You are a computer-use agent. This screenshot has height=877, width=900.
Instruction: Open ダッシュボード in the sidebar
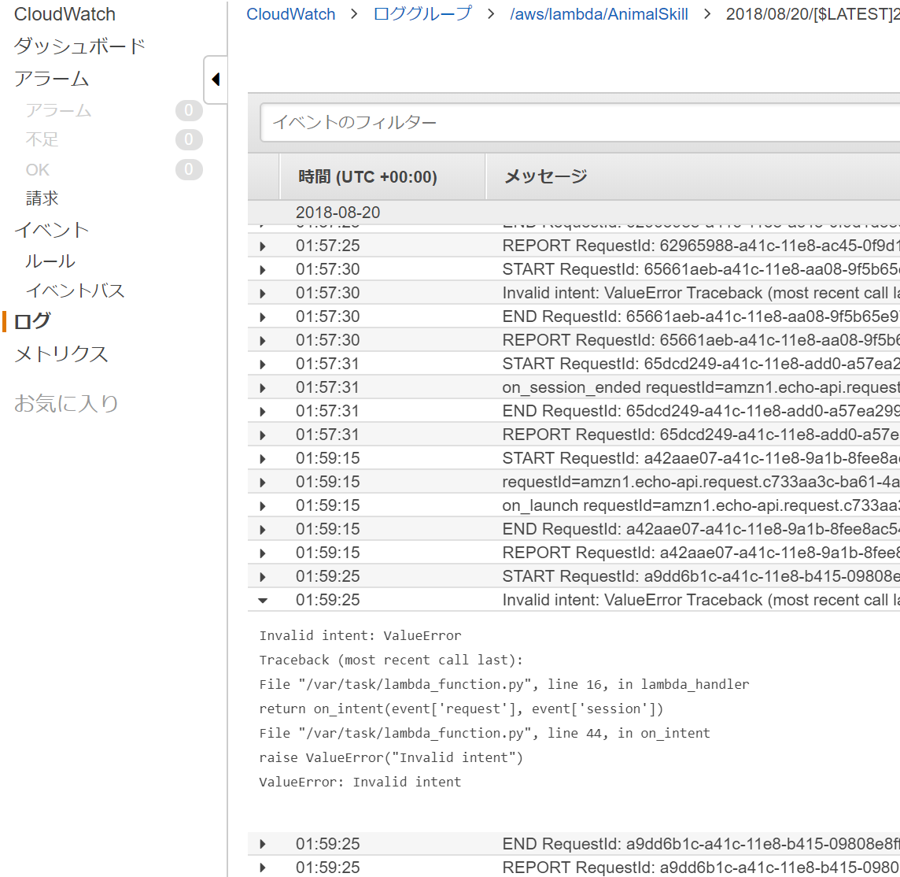coord(79,46)
